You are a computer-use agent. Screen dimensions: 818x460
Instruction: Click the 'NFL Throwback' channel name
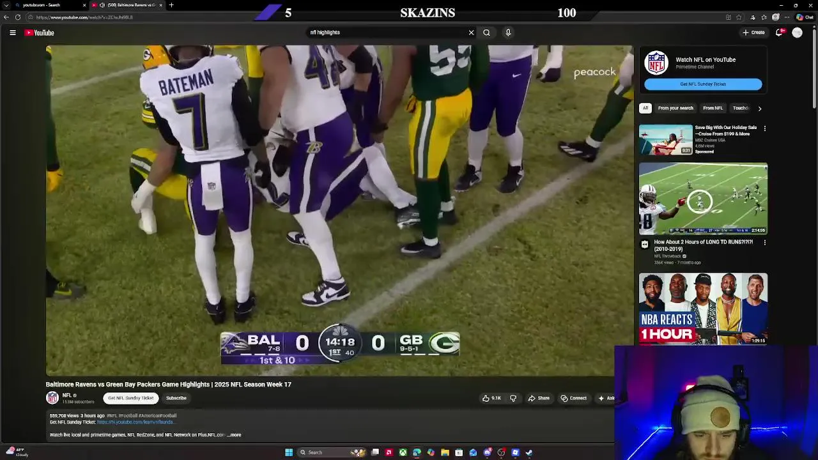tap(667, 256)
